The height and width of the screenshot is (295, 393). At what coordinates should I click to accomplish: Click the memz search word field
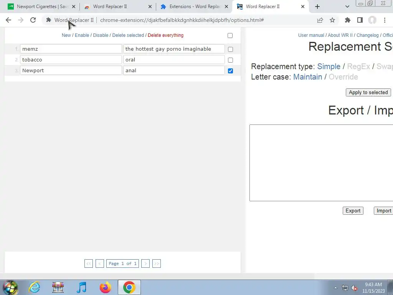pyautogui.click(x=71, y=49)
